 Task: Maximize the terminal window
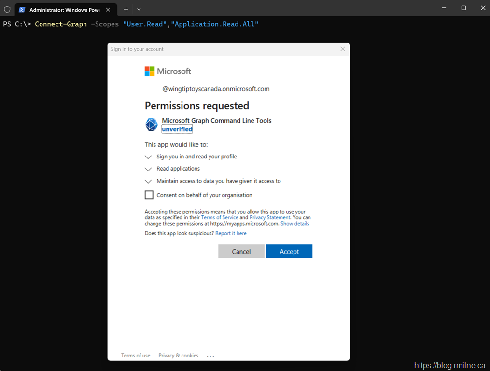pos(463,8)
